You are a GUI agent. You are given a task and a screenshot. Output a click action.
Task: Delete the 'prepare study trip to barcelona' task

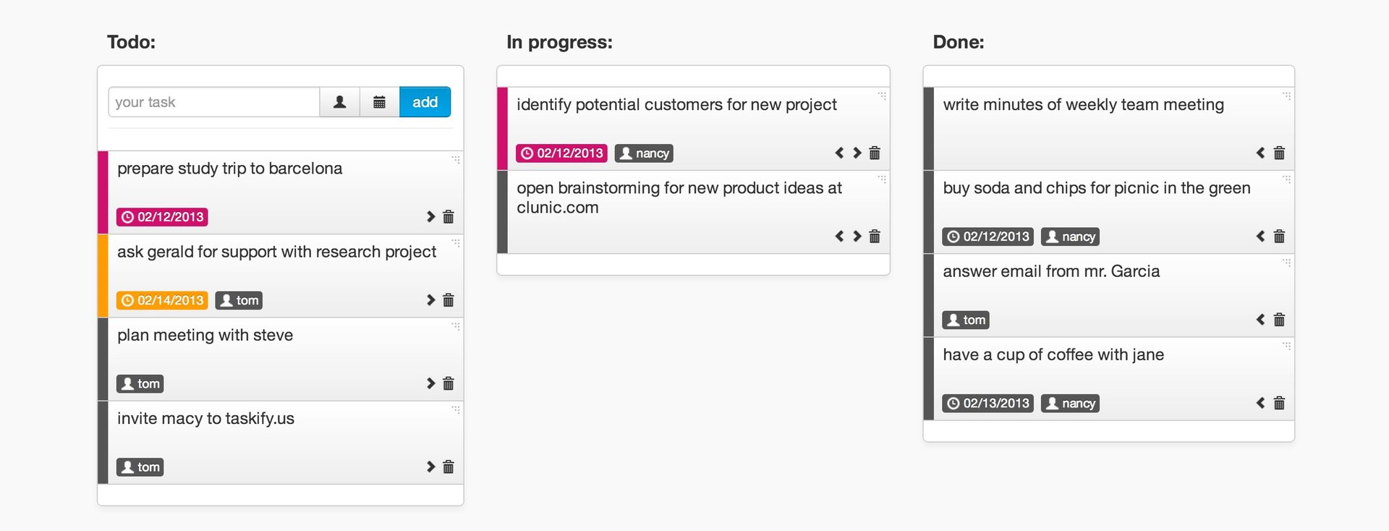pos(449,216)
